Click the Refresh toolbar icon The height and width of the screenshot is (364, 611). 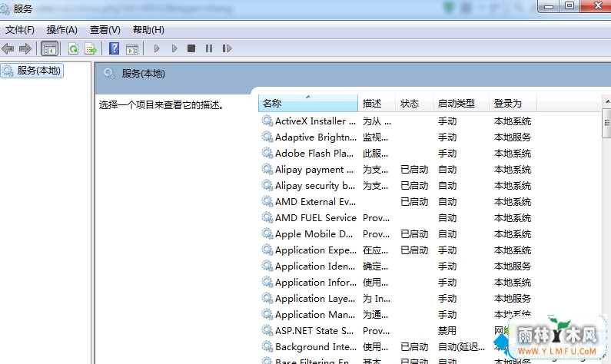coord(73,48)
